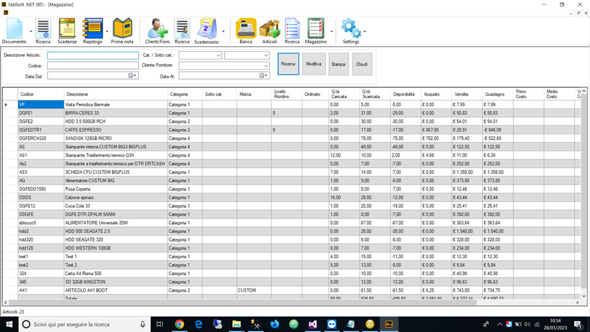Open the Cliente/Fornitore combo box

click(x=224, y=66)
